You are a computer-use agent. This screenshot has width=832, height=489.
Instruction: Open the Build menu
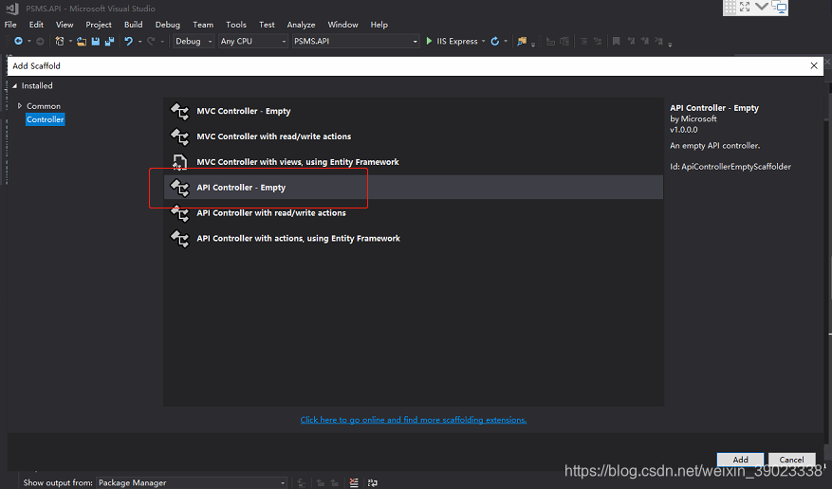click(x=133, y=25)
